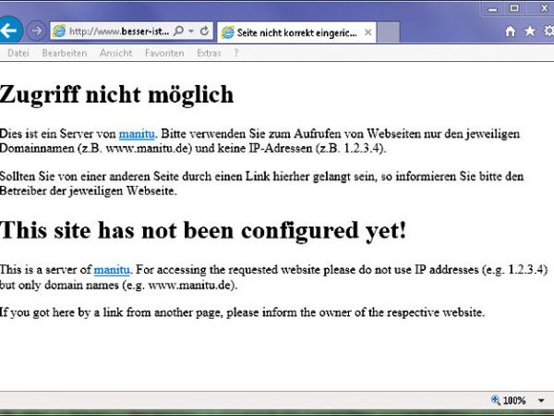Click the 100% zoom level
This screenshot has width=554, height=416.
tap(514, 400)
